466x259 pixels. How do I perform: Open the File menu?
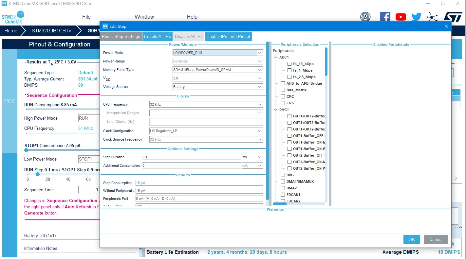86,17
